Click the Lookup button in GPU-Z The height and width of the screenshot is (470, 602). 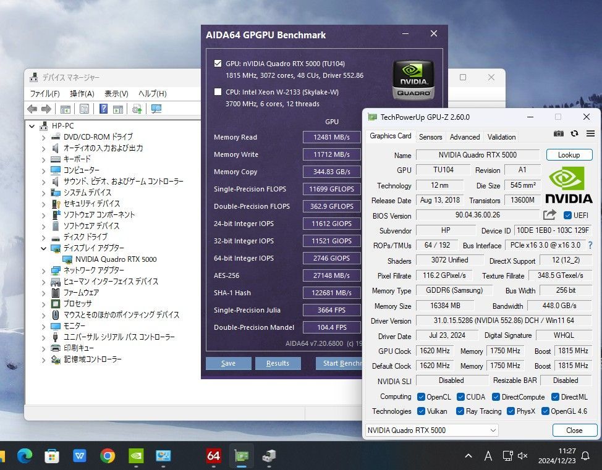(x=569, y=154)
